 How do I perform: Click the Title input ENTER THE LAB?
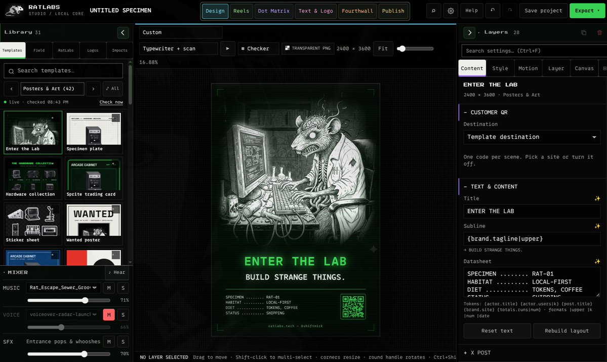coord(532,212)
